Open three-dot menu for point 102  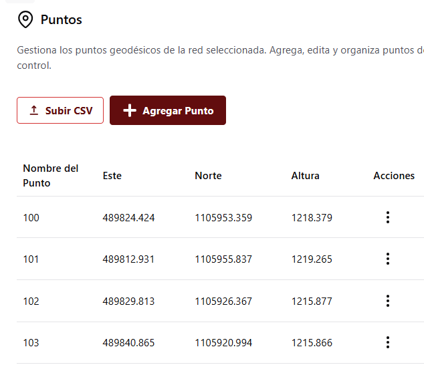pos(388,301)
